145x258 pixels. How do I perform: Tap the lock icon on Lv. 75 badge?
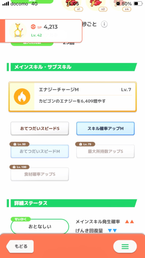pos(81,144)
